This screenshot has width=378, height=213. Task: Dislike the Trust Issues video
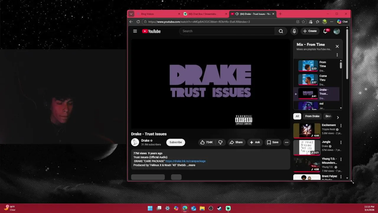point(220,142)
